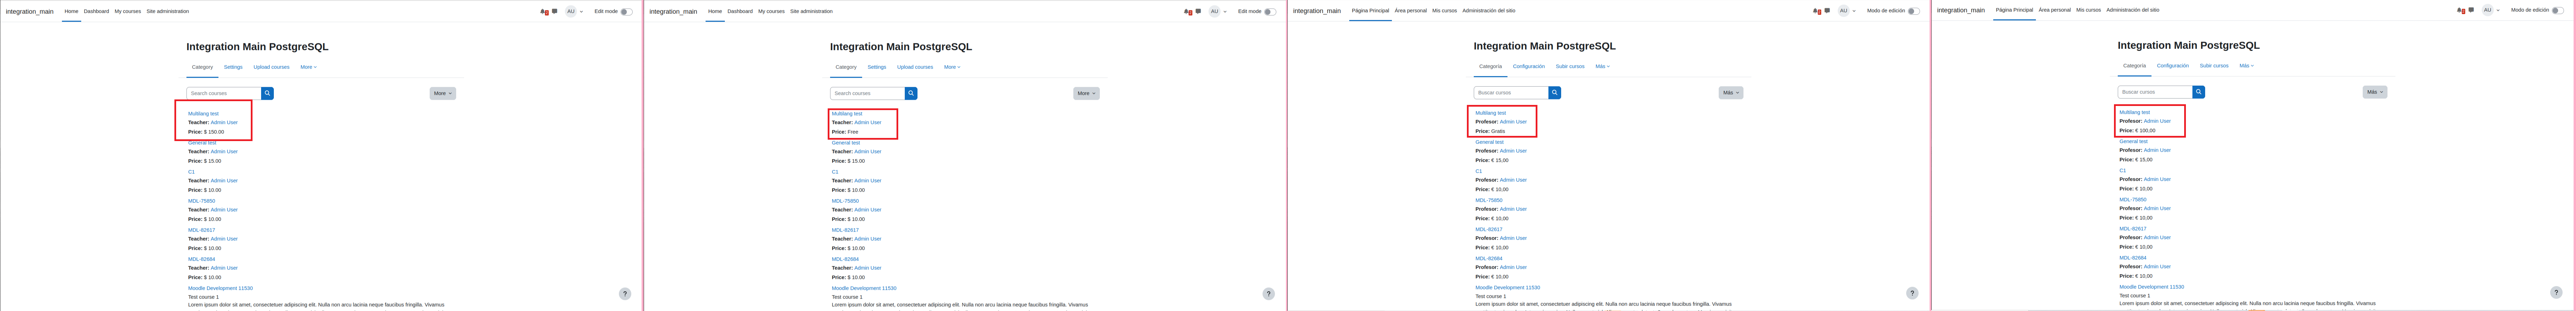Open AU user menu in first panel

tap(574, 12)
